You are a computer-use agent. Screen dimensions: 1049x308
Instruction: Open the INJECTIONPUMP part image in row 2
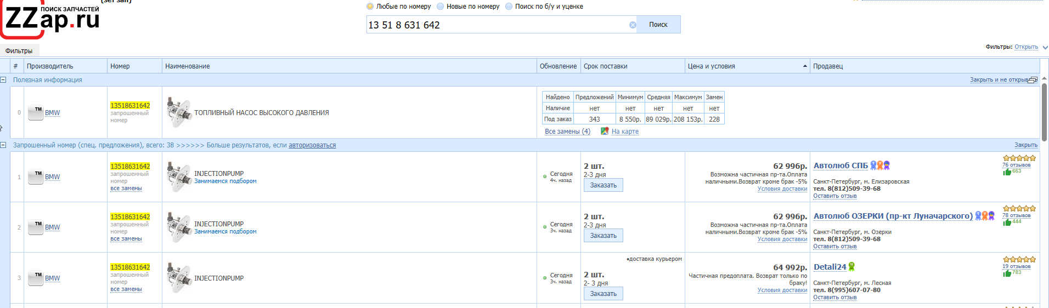pos(179,227)
